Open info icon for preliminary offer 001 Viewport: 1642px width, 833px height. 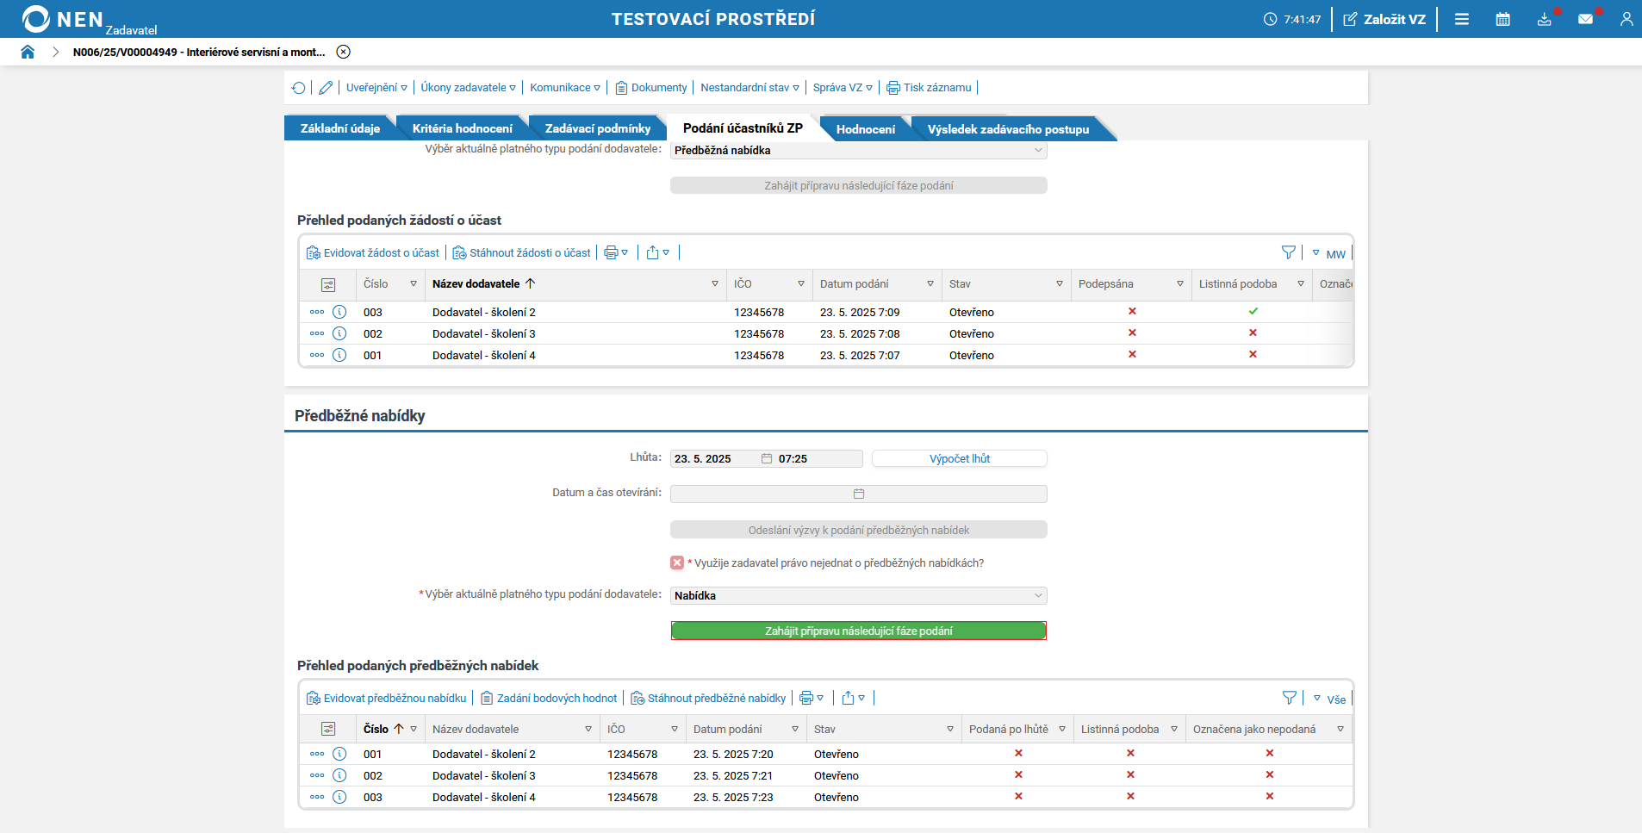click(x=339, y=754)
